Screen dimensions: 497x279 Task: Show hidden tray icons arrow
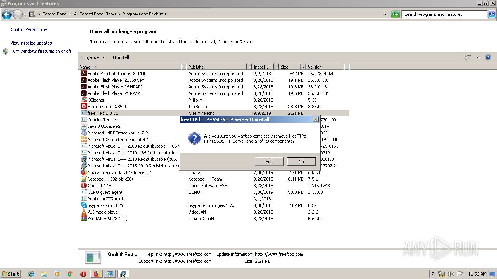[x=433, y=274]
